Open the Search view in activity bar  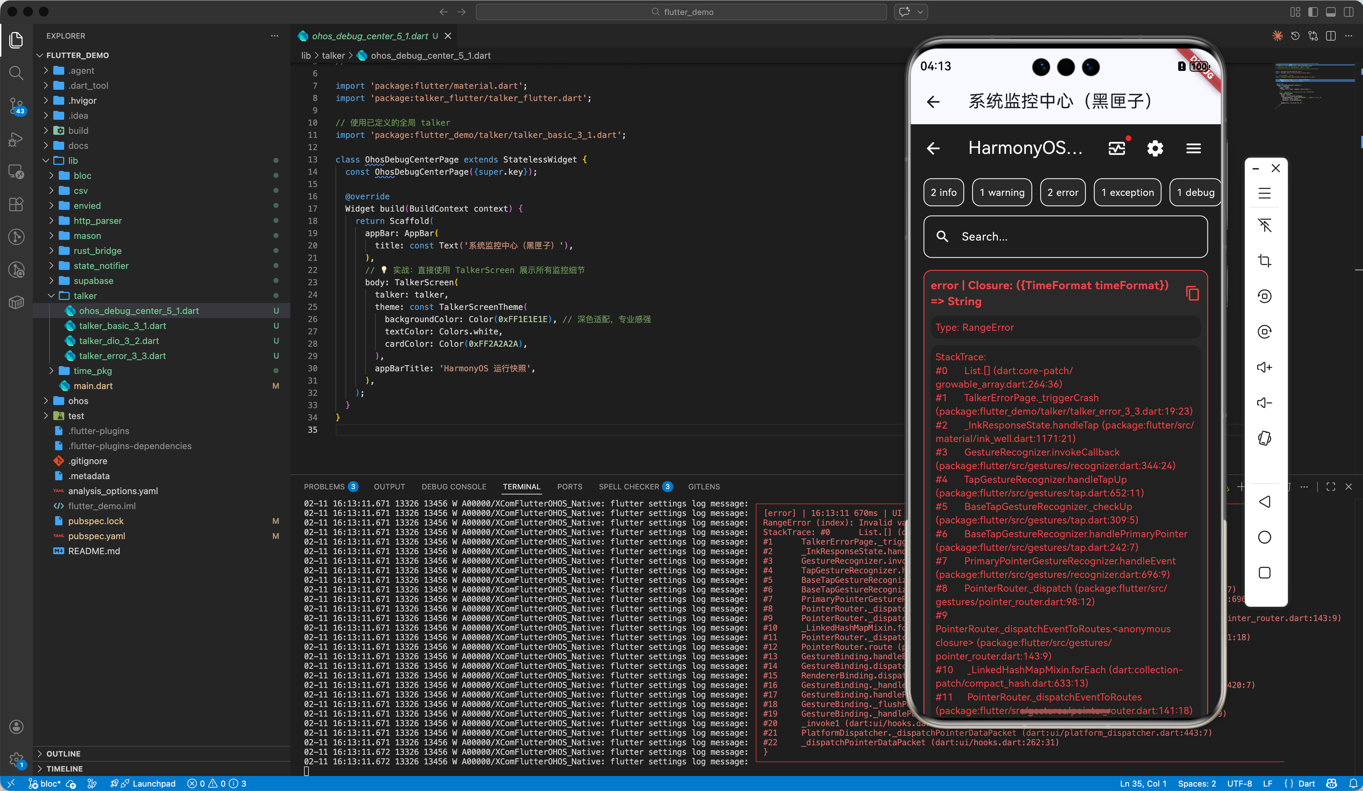(x=16, y=73)
